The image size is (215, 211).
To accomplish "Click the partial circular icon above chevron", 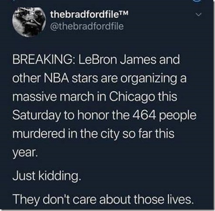I will pyautogui.click(x=198, y=1).
